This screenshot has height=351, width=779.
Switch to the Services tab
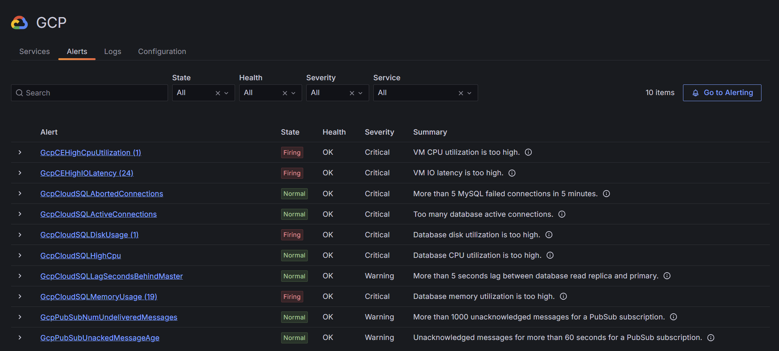click(x=35, y=51)
